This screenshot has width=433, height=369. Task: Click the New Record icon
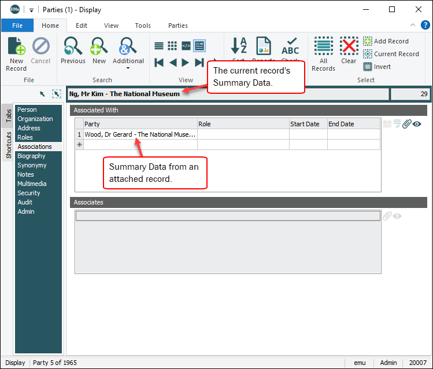16,49
